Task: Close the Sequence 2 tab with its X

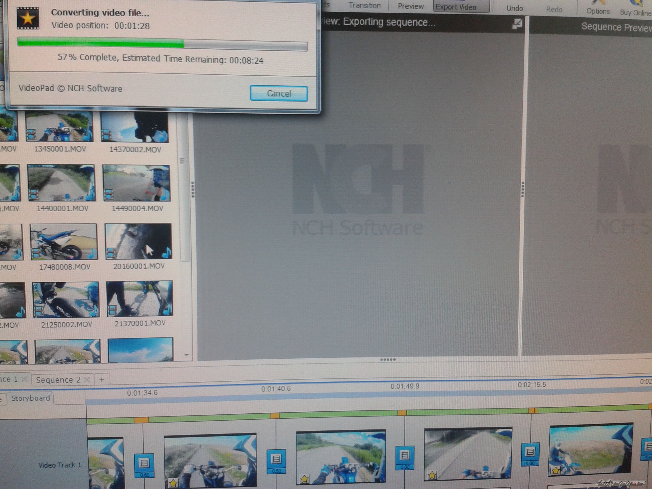Action: [x=87, y=379]
